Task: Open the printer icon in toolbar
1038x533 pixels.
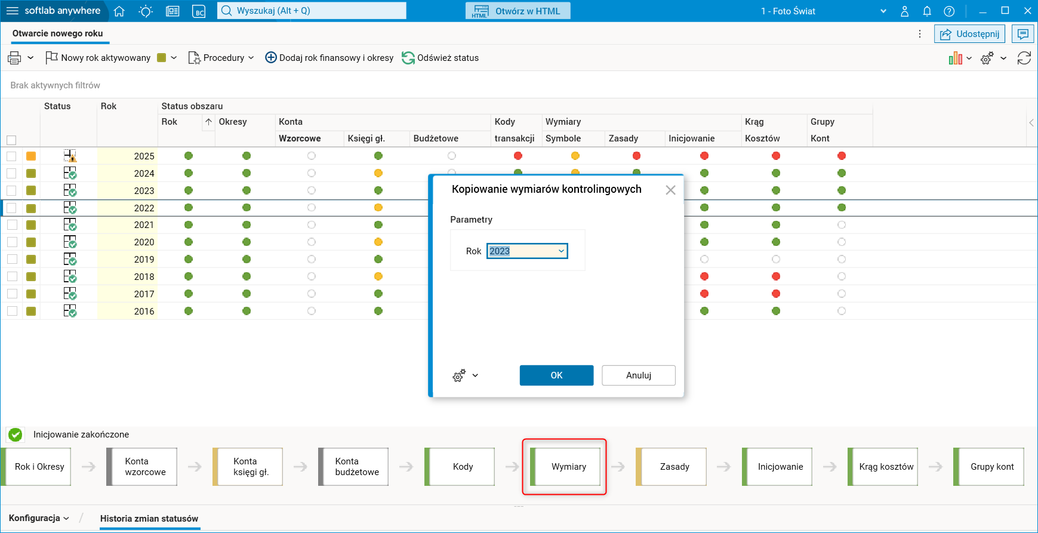Action: 14,58
